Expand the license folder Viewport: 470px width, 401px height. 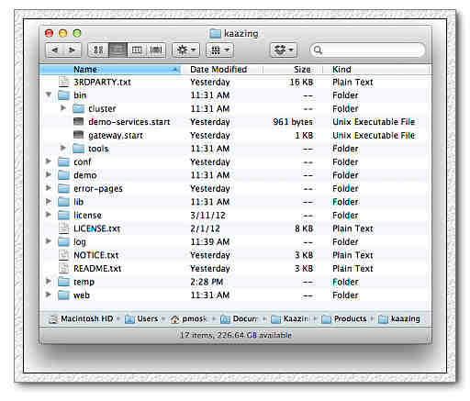click(x=49, y=215)
